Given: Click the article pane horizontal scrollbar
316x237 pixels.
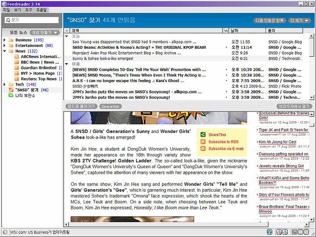Looking at the screenshot, I should tap(168, 224).
